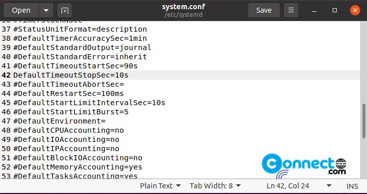Minimize the editor window

314,10
